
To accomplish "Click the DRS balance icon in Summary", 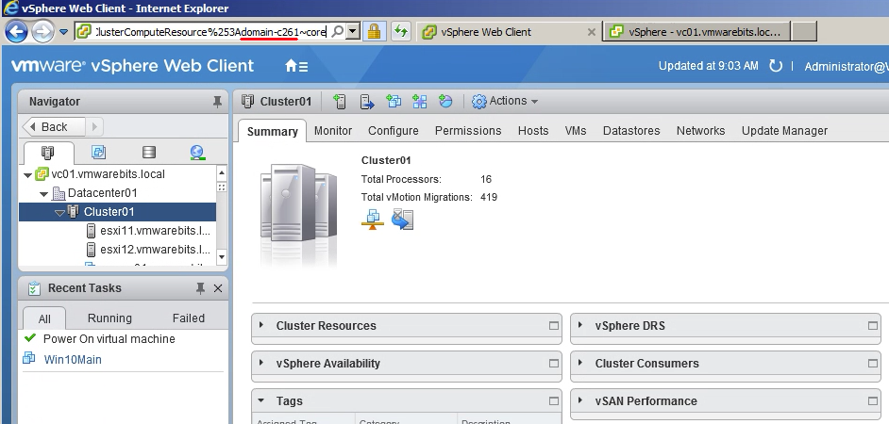I will pos(372,220).
